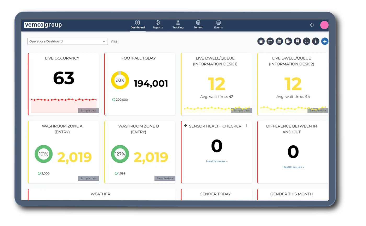Click the move handle on Sensor Health Checker
Screen dimensions: 366x226
[x=186, y=125]
